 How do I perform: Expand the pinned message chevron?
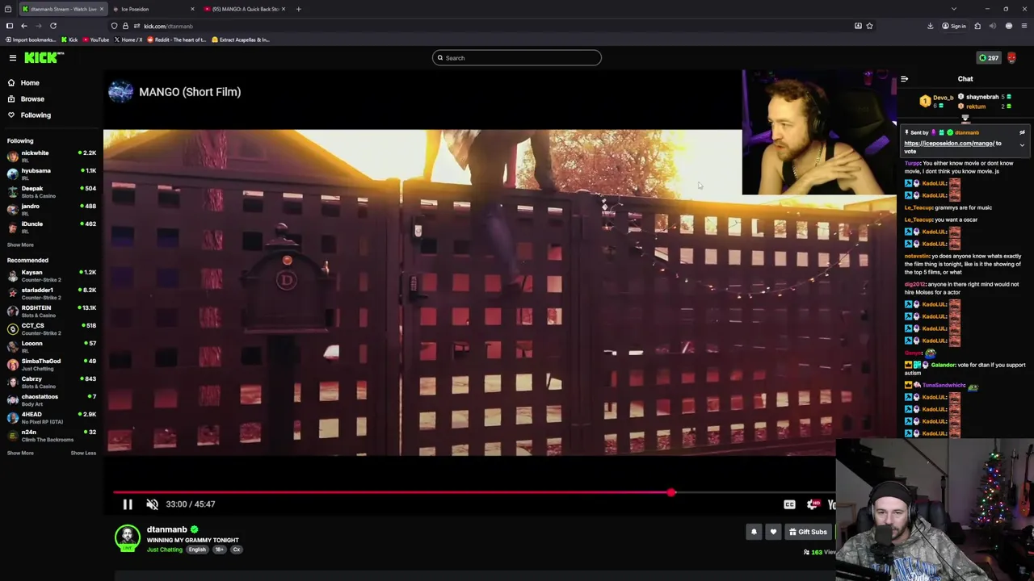(x=1022, y=146)
